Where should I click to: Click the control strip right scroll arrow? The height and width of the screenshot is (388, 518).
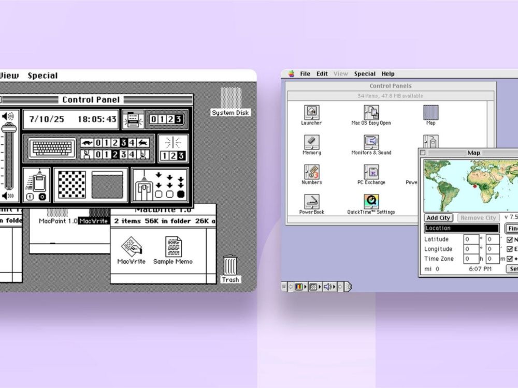[x=340, y=287]
